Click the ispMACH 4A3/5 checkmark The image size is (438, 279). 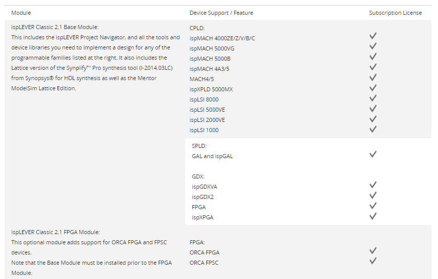pyautogui.click(x=373, y=67)
